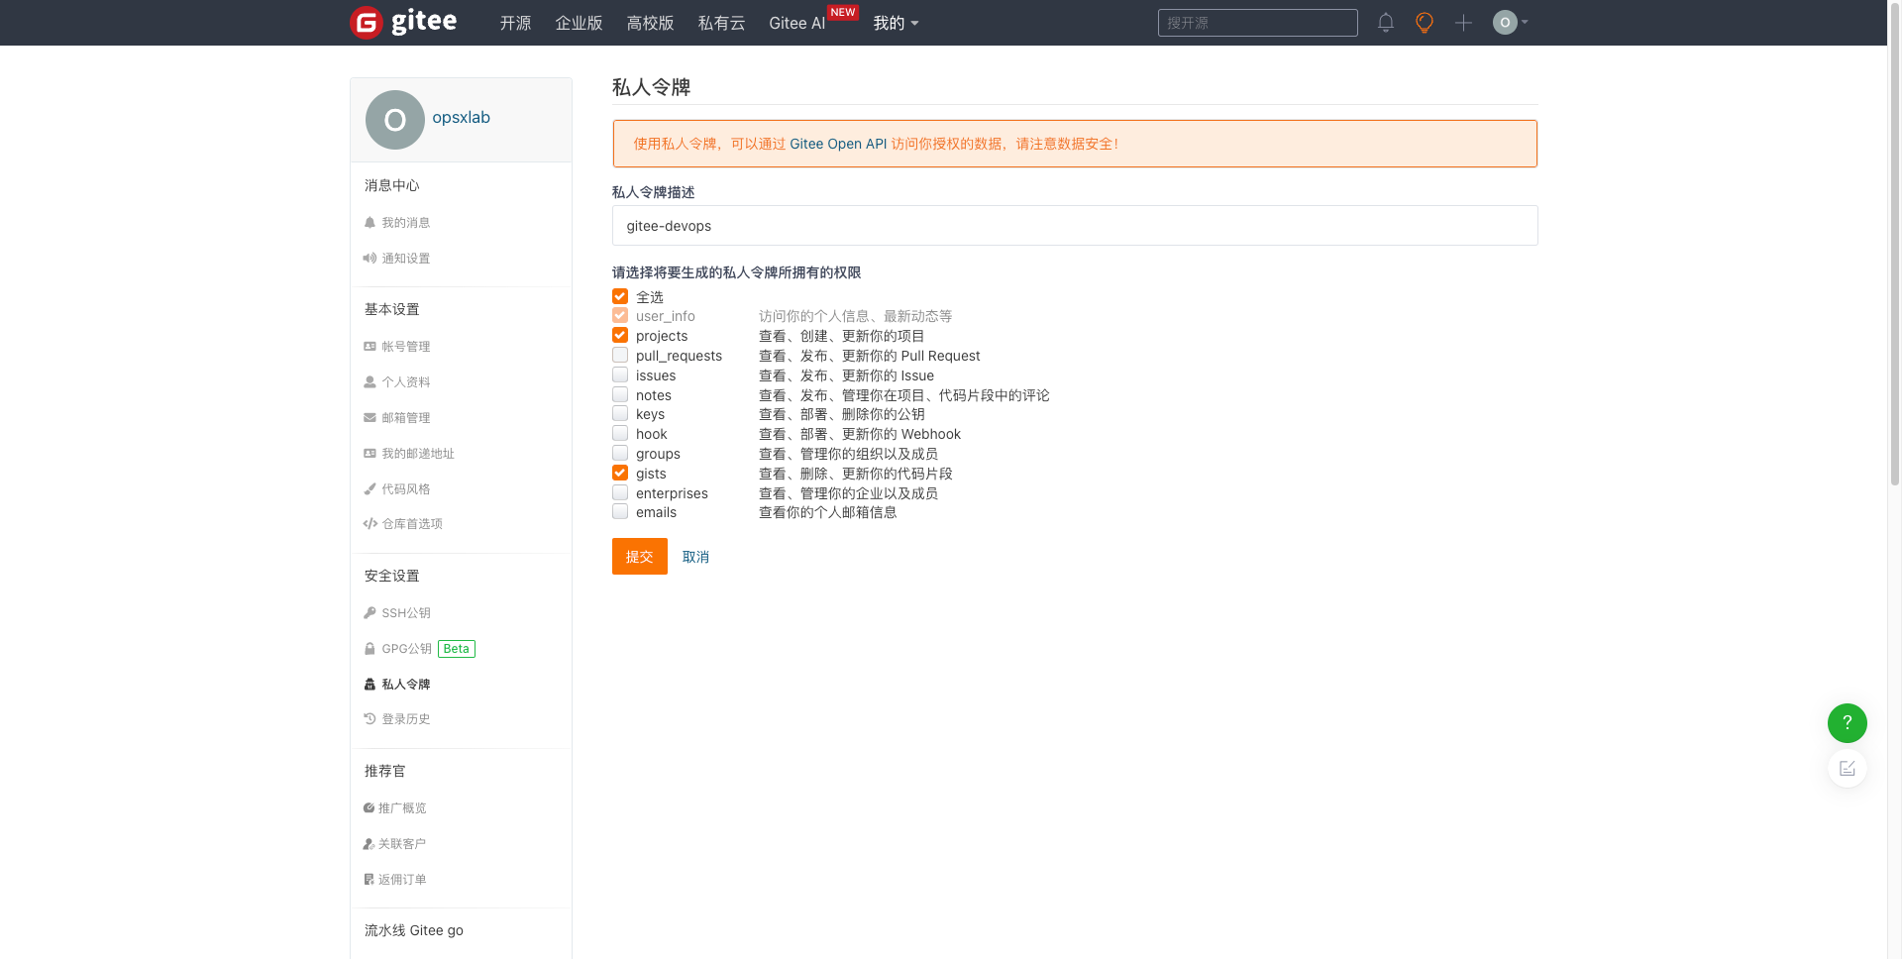The height and width of the screenshot is (959, 1902).
Task: Click the page vertical scrollbar
Action: point(1894,243)
